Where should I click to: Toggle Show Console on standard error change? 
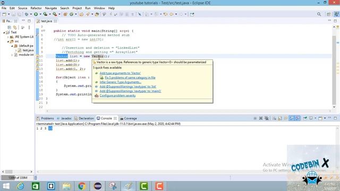click(297, 118)
